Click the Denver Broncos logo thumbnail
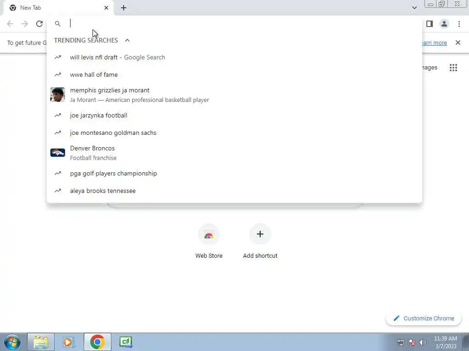This screenshot has height=351, width=469. point(58,153)
